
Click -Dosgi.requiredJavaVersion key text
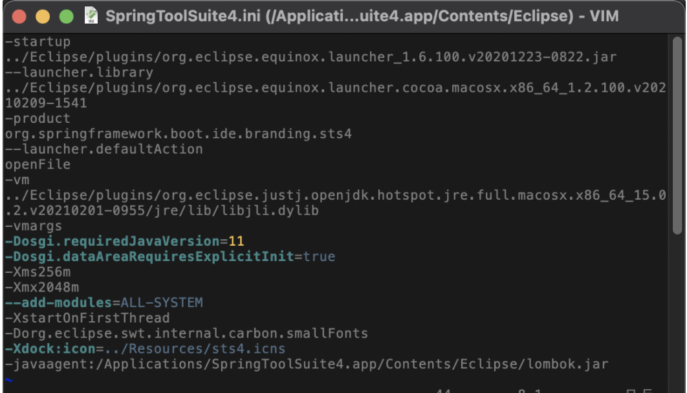click(x=112, y=241)
